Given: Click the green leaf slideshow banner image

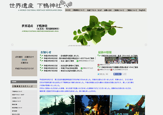Looking at the screenshot, I should coord(98,30).
